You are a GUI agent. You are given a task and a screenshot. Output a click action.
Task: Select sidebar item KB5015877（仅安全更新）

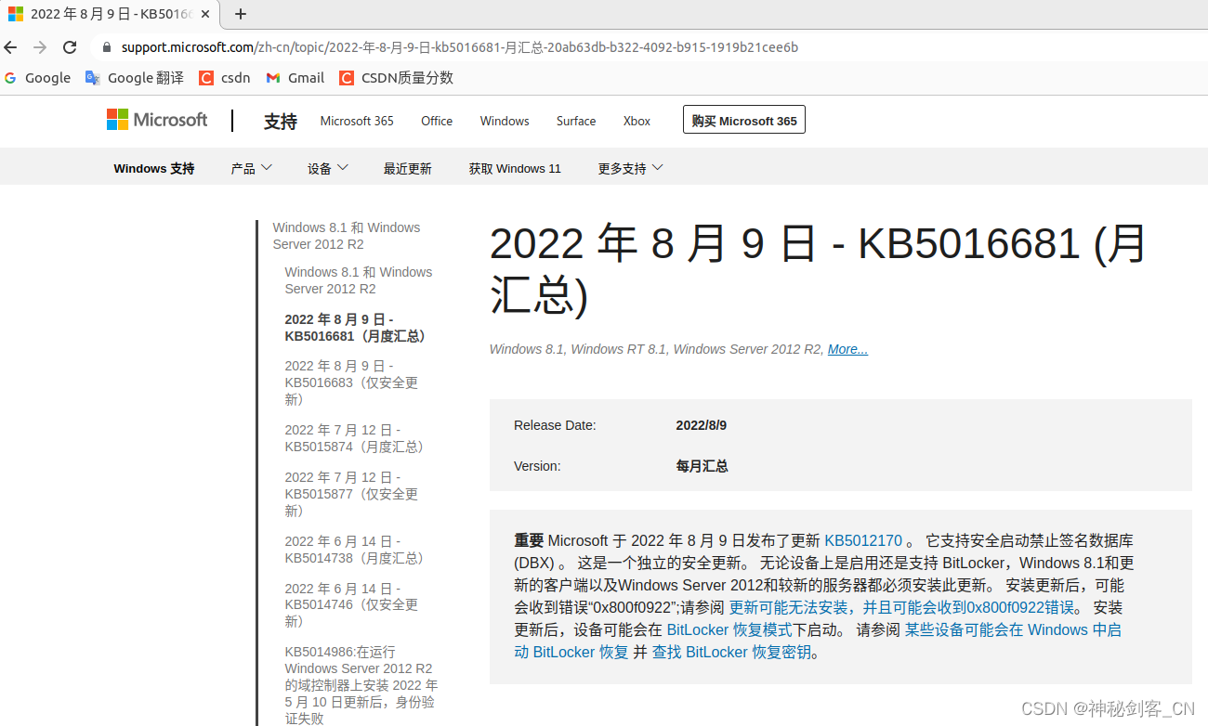click(351, 494)
